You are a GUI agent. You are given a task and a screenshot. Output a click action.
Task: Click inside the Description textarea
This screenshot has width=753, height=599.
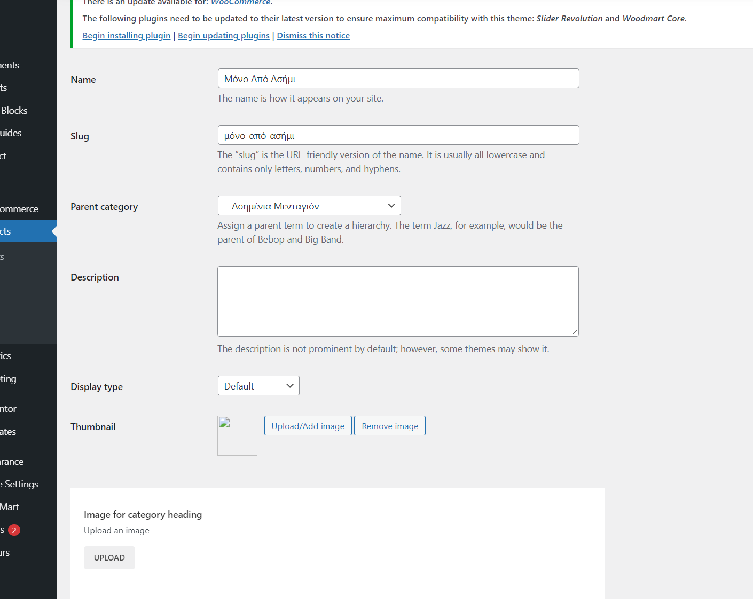[x=398, y=301]
